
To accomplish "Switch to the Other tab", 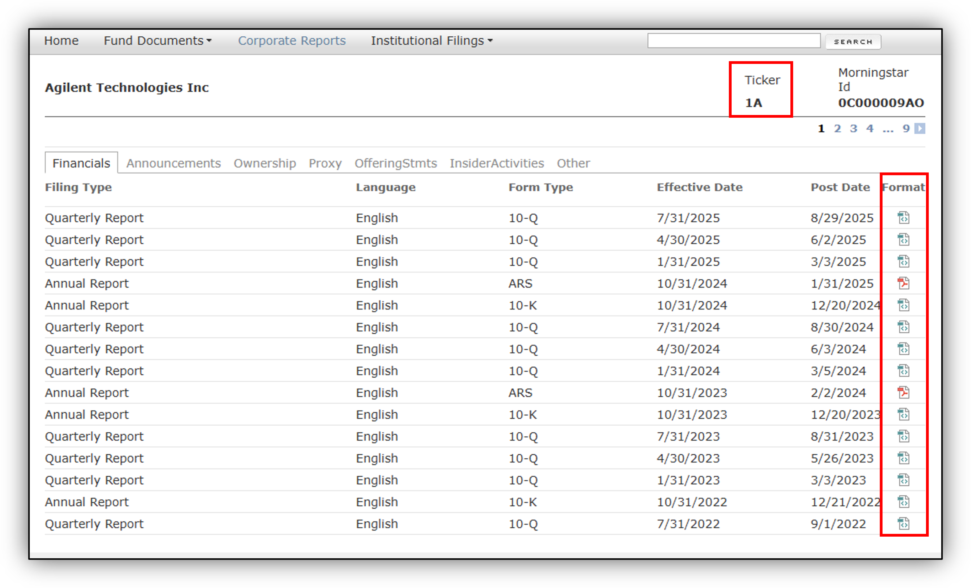I will coord(573,163).
